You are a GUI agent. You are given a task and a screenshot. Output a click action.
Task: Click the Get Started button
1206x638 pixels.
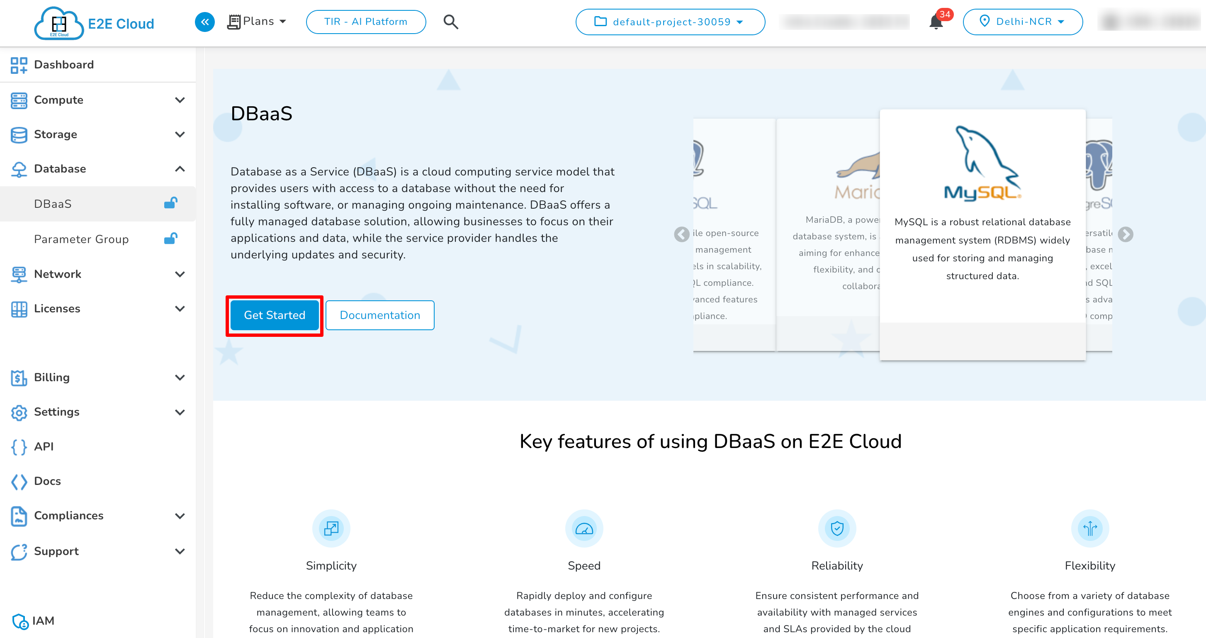coord(275,315)
